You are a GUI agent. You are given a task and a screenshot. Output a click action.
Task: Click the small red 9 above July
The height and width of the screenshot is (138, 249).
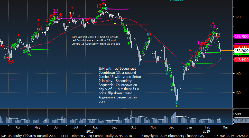(x=72, y=8)
